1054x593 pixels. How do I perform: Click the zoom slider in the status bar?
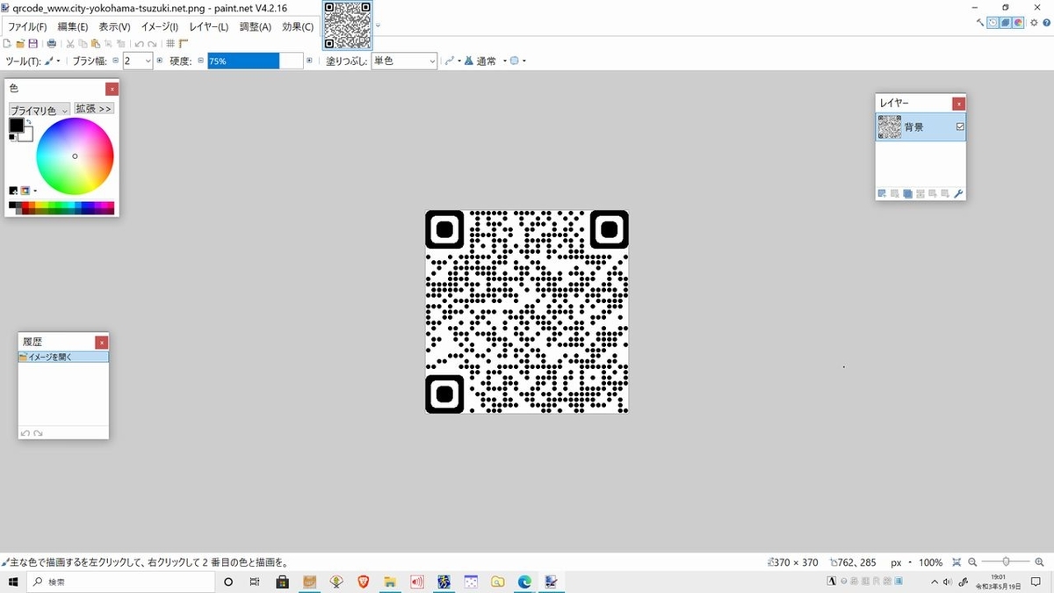point(1005,561)
